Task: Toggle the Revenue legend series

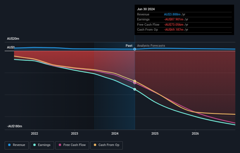Action: pos(17,145)
